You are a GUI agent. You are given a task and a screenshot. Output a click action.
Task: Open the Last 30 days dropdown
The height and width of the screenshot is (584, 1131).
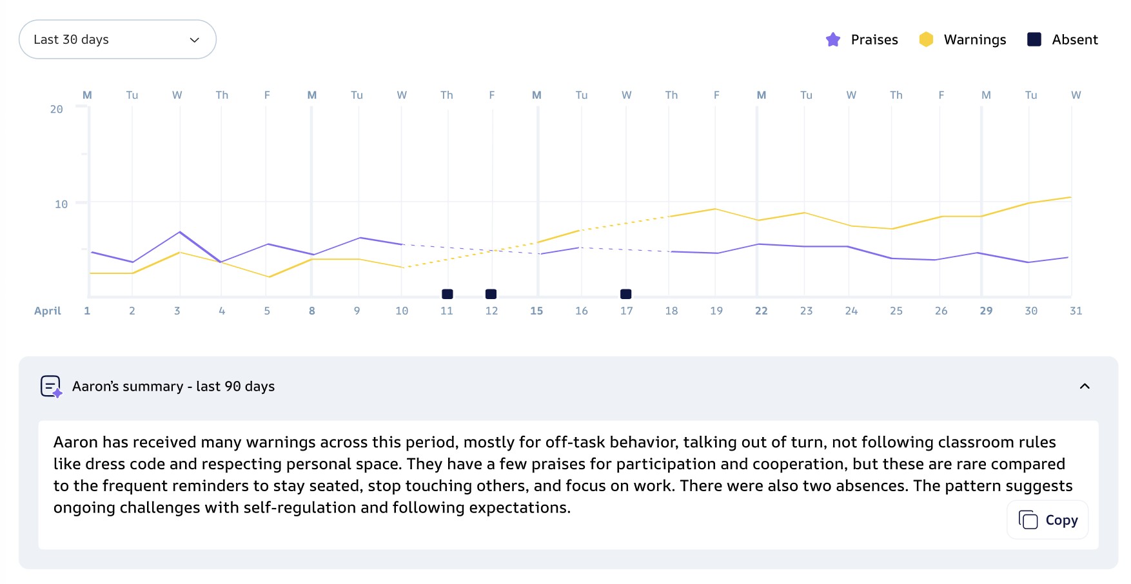(x=117, y=39)
